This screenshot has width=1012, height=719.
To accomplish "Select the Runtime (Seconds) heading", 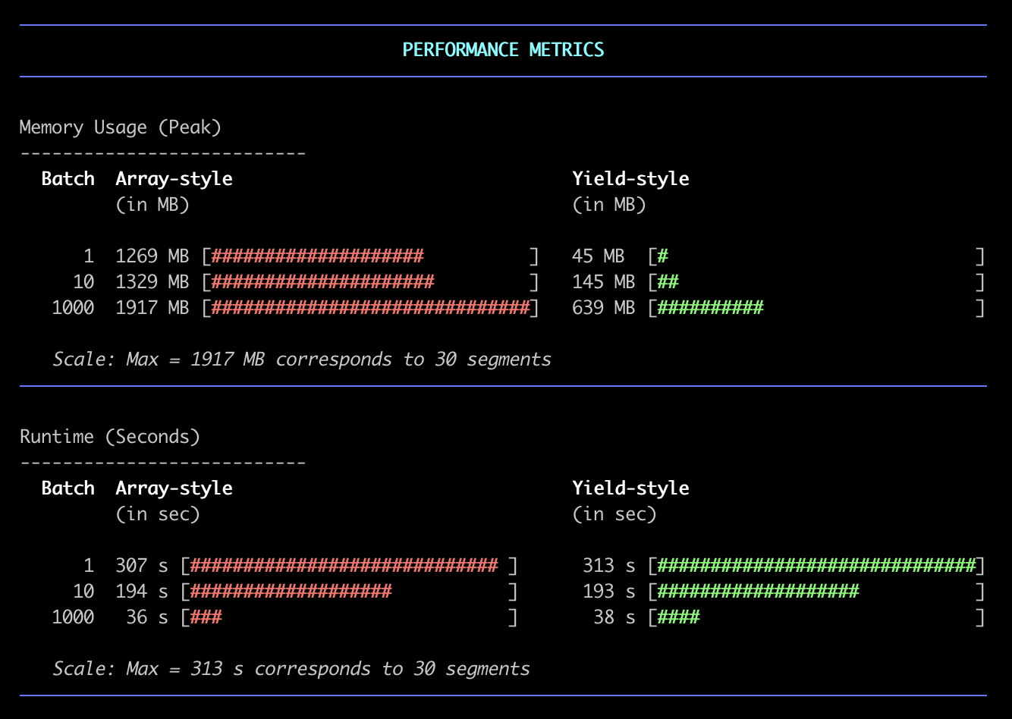I will point(110,437).
